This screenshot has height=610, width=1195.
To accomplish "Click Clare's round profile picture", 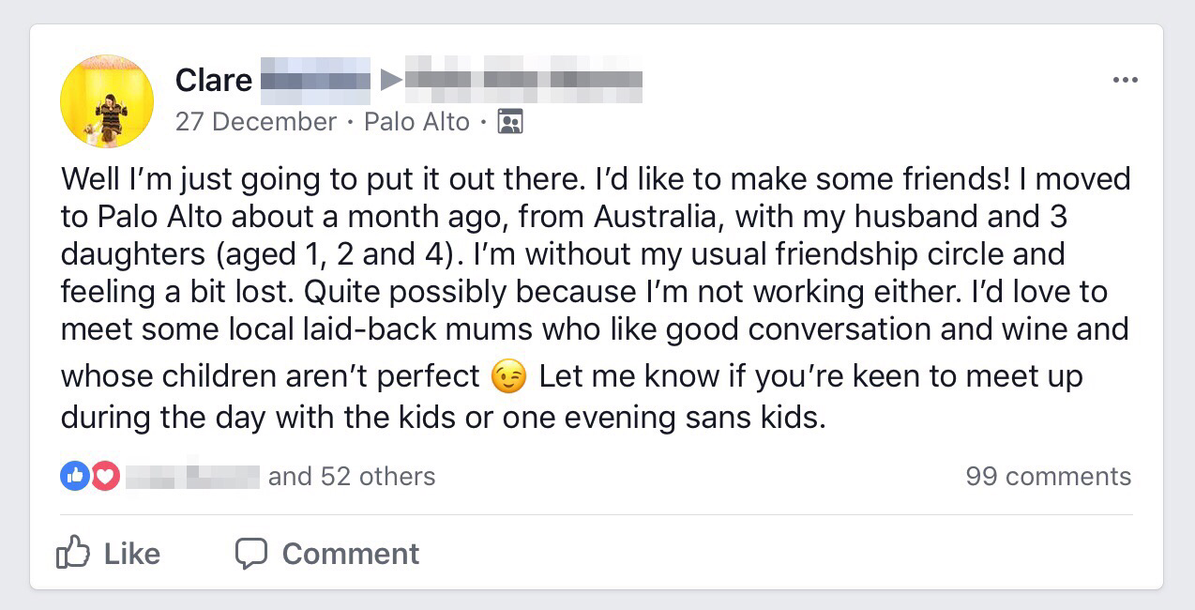I will pos(107,101).
